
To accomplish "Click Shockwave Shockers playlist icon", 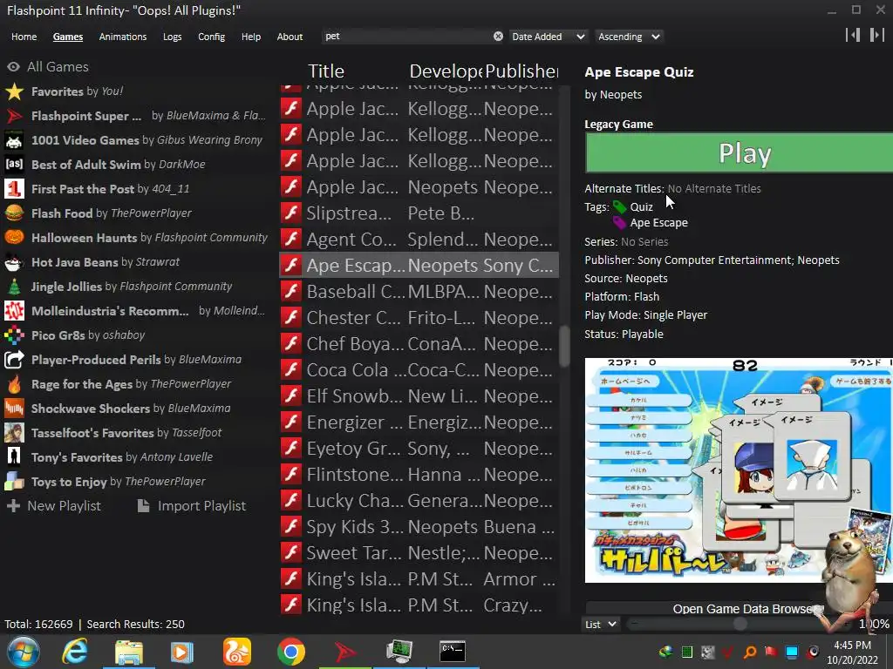I will [14, 409].
